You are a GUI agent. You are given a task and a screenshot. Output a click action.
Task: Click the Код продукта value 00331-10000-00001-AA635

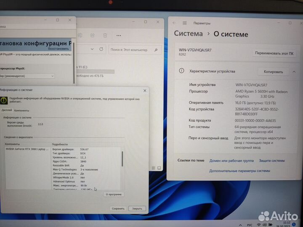point(255,121)
